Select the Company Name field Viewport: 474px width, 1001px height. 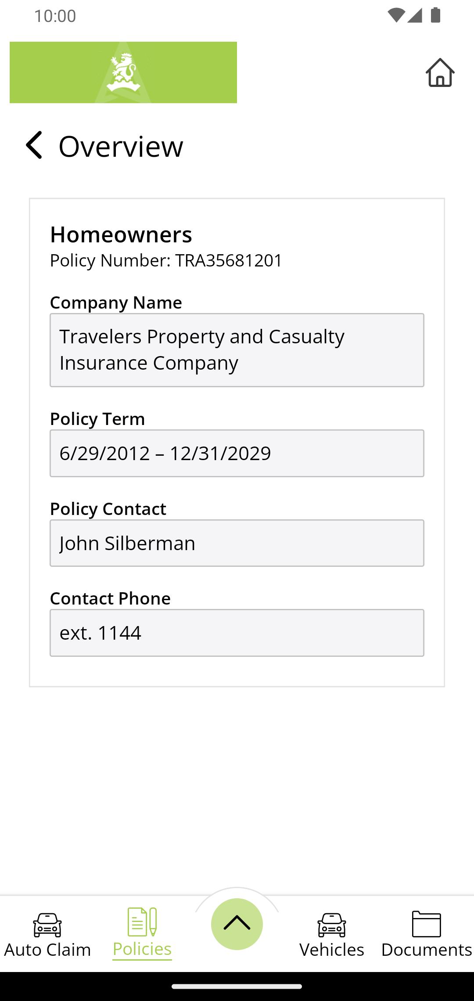pyautogui.click(x=237, y=350)
